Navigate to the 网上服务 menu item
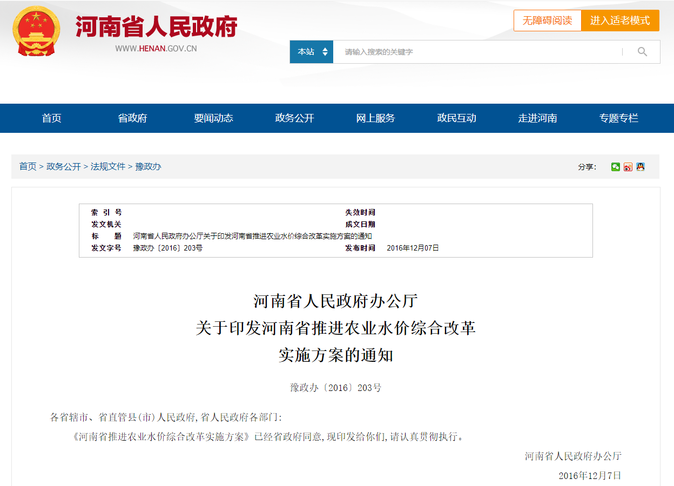This screenshot has width=674, height=486. 376,118
